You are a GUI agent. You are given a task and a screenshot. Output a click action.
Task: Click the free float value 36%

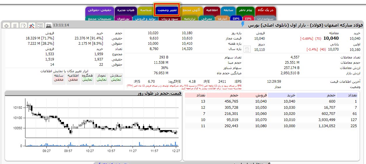click(x=164, y=68)
